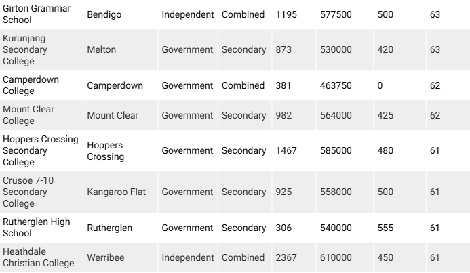
Task: Select Heathdale Christian College name cell
Action: tap(39, 257)
